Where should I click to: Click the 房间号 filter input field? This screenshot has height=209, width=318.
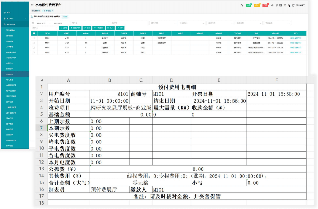pos(129,23)
